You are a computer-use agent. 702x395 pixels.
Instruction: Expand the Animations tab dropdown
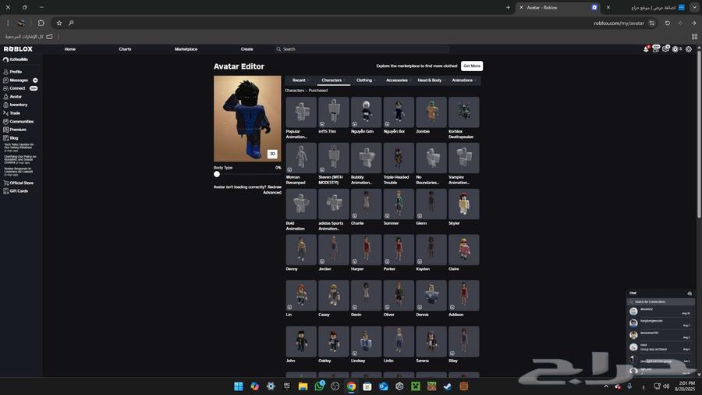point(464,80)
